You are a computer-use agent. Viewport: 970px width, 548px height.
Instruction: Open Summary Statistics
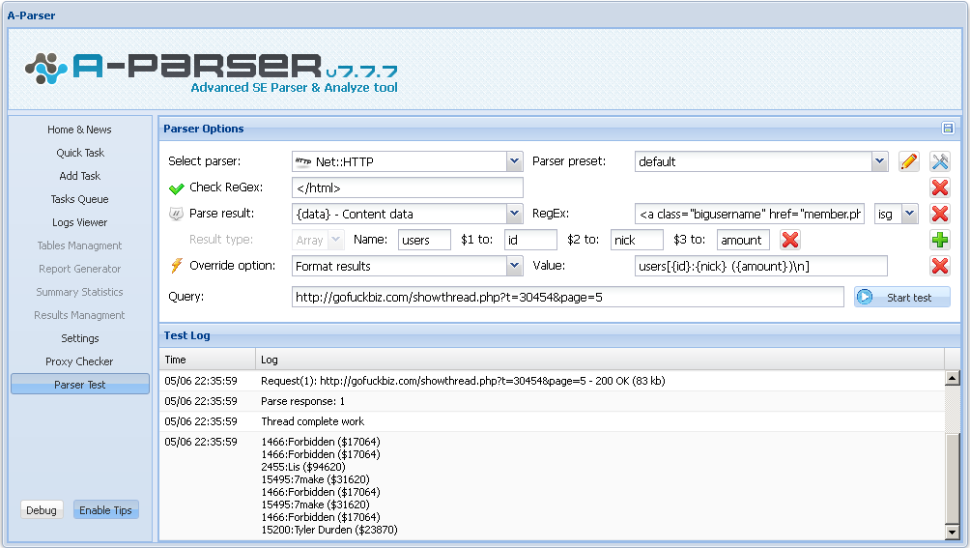coord(80,292)
